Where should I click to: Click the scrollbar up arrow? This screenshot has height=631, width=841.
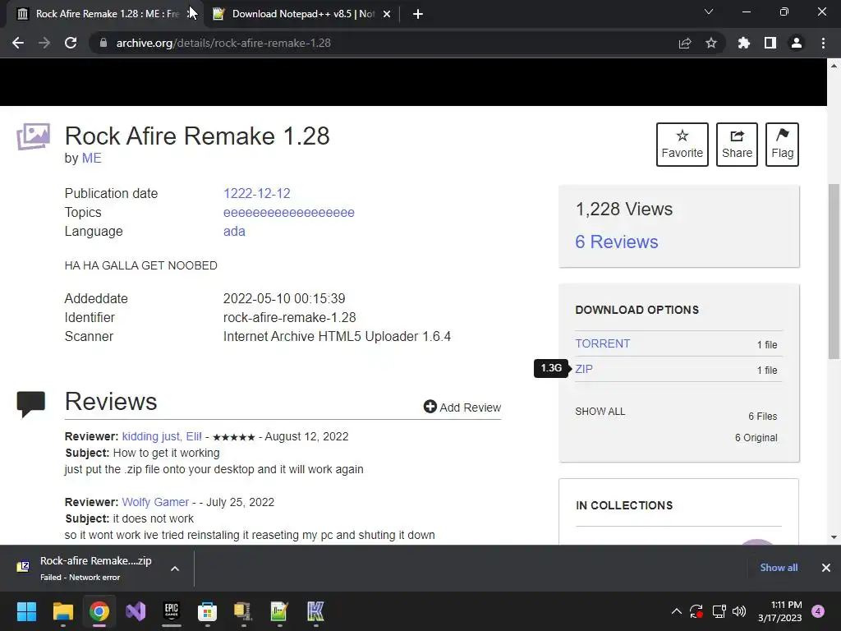coord(834,66)
